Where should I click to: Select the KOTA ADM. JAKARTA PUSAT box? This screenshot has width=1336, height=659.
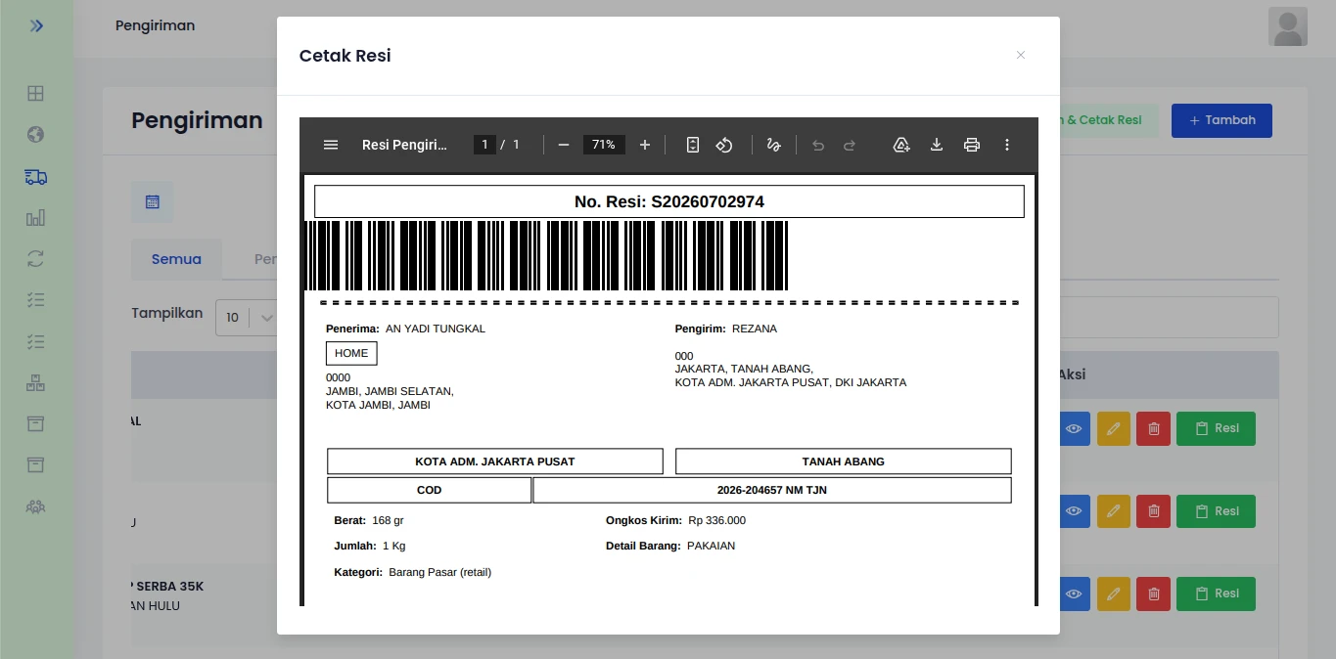click(x=495, y=461)
